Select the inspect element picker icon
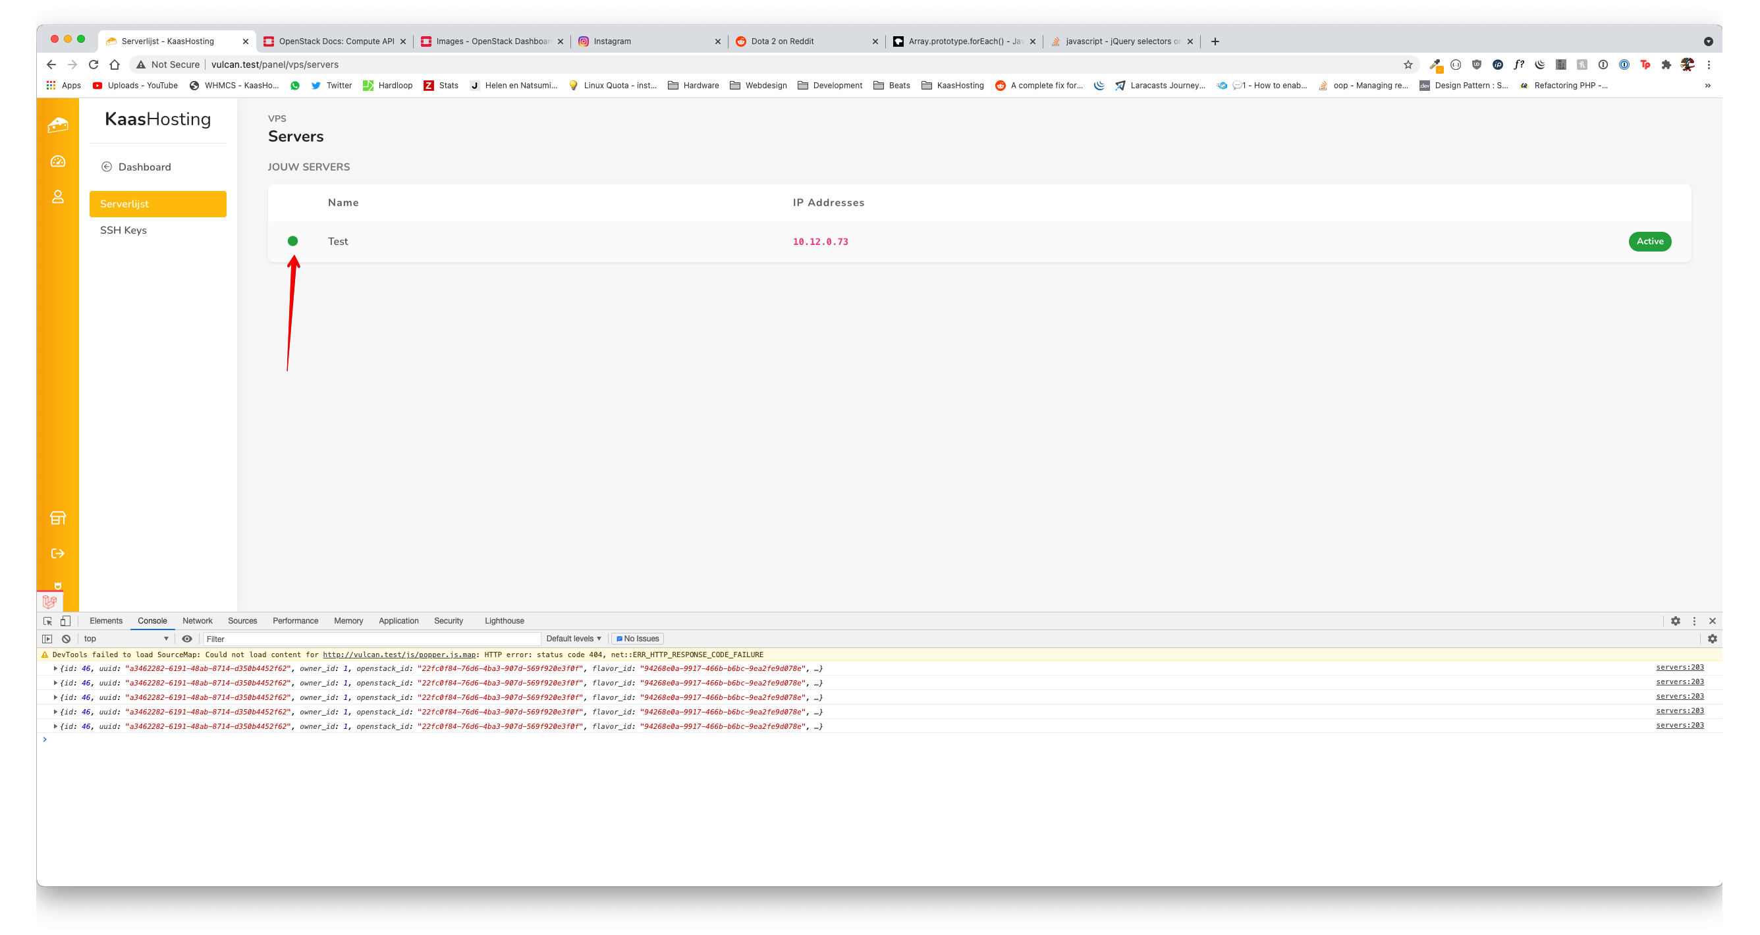Image resolution: width=1760 pixels, height=935 pixels. coord(48,621)
